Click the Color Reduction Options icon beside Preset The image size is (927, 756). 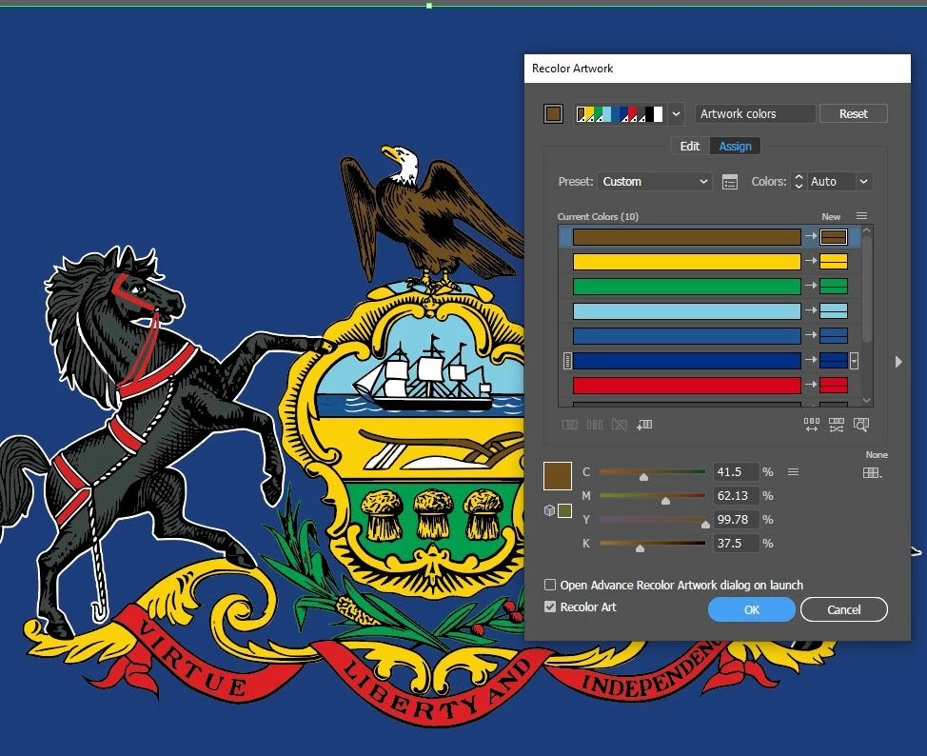point(730,182)
